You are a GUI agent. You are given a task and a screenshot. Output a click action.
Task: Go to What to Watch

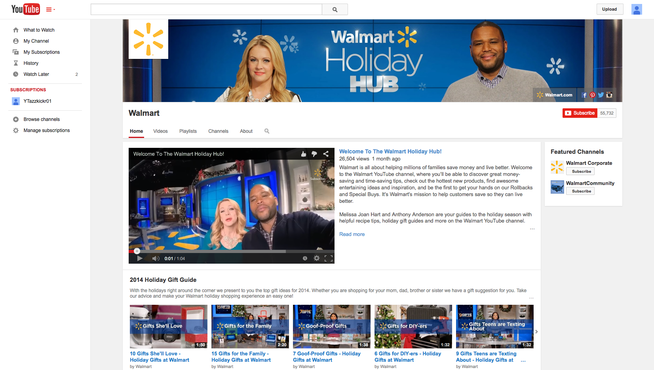pos(39,30)
